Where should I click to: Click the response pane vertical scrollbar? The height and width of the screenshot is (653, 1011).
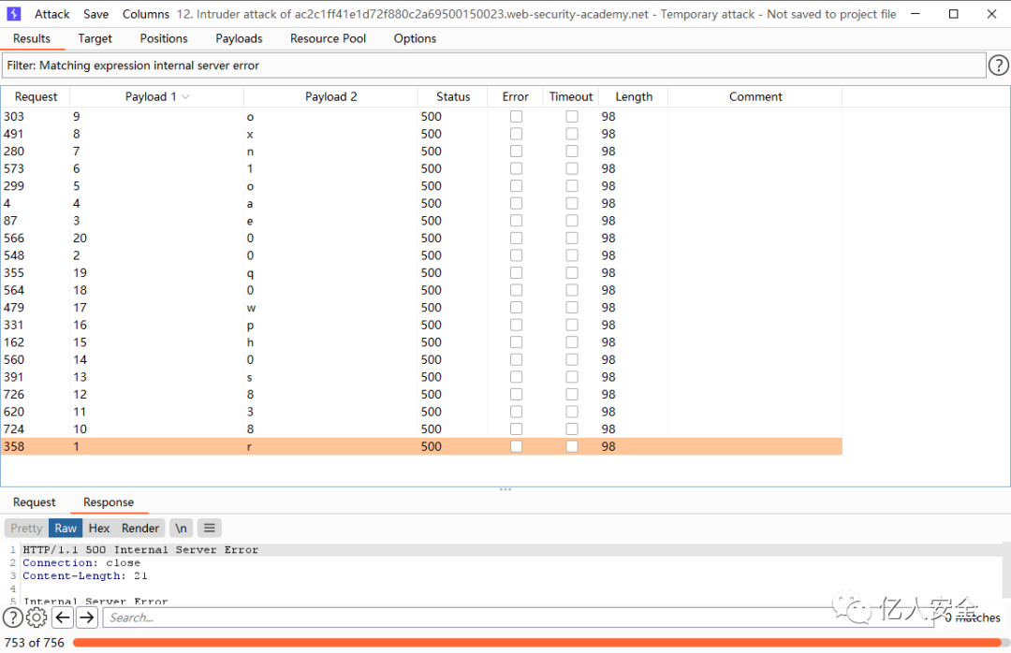point(1006,570)
